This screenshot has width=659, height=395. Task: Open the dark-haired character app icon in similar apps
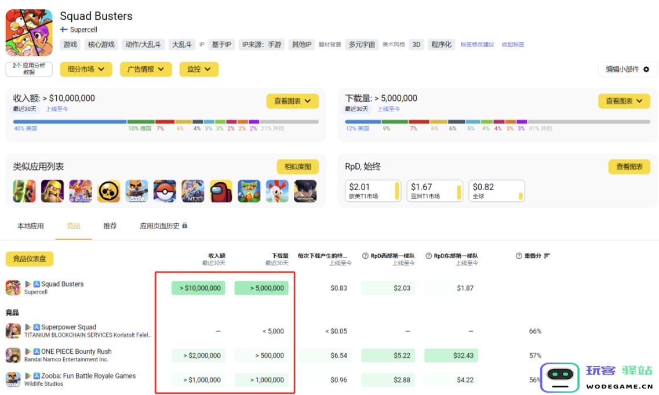coord(305,191)
